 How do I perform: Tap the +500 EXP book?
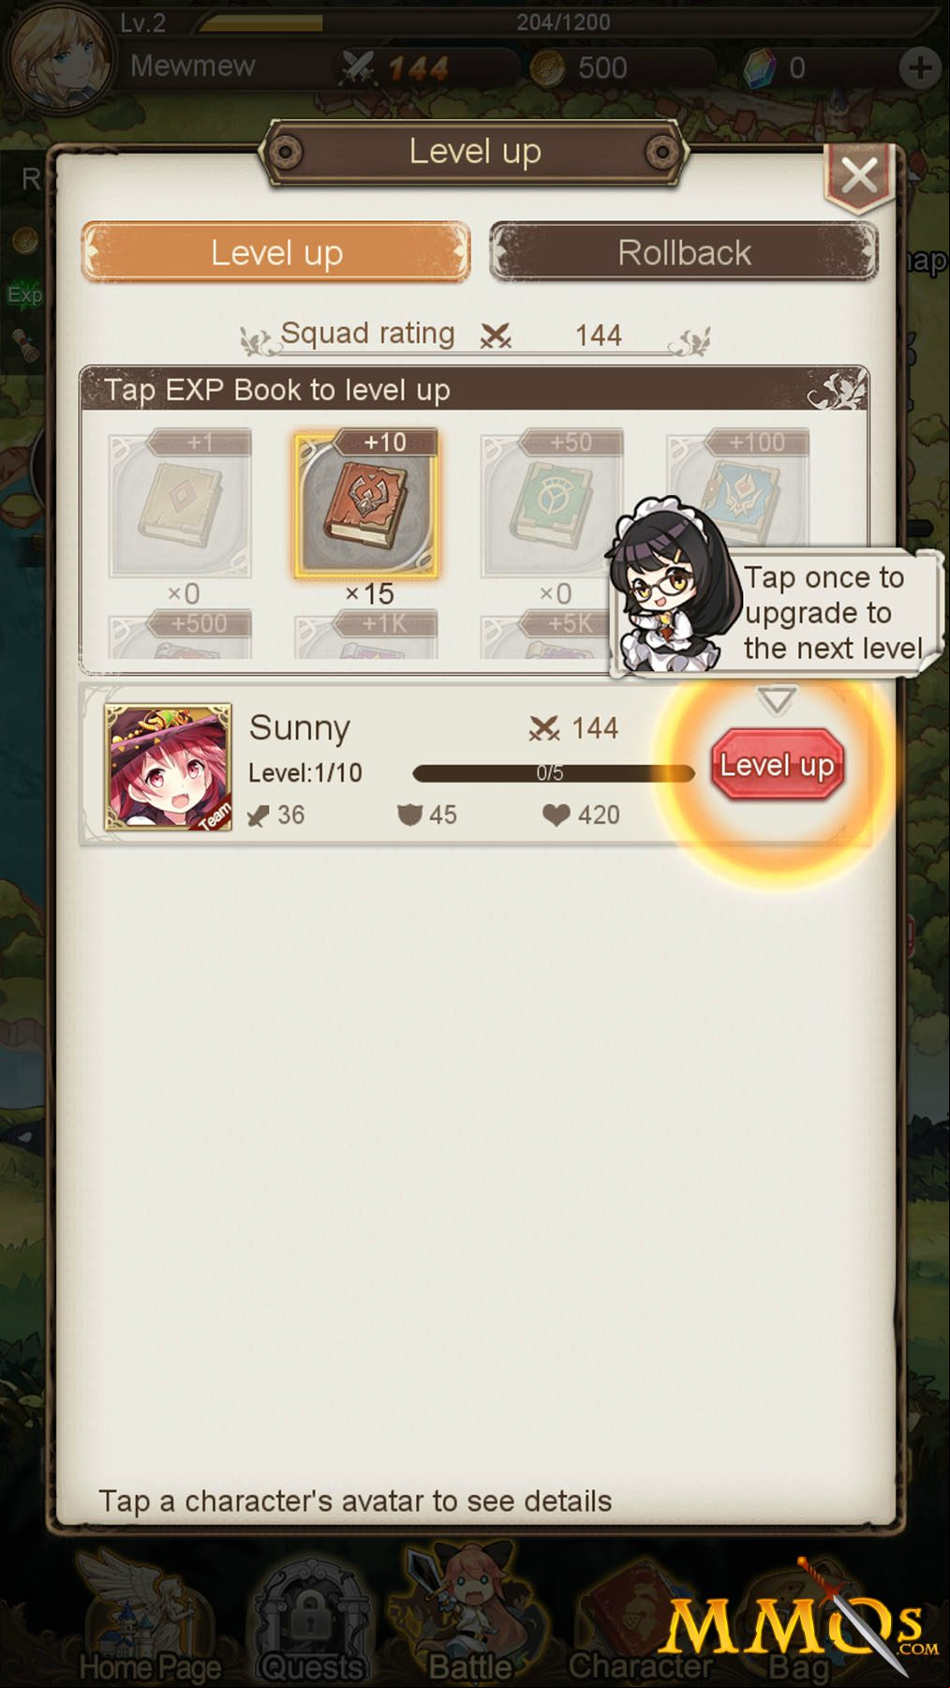pos(180,635)
